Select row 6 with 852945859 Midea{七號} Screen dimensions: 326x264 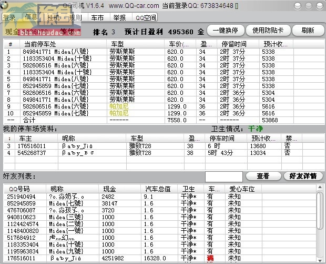tap(164, 86)
